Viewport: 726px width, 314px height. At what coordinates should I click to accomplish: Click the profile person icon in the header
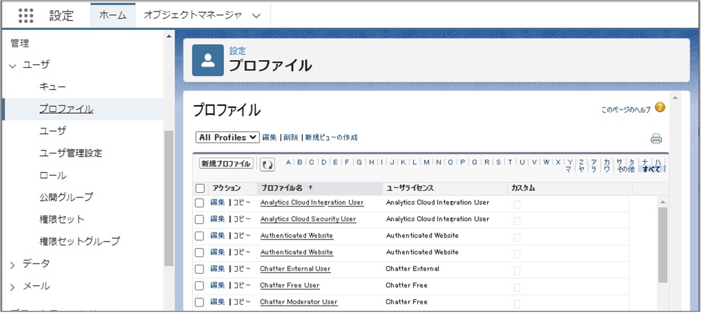[208, 60]
